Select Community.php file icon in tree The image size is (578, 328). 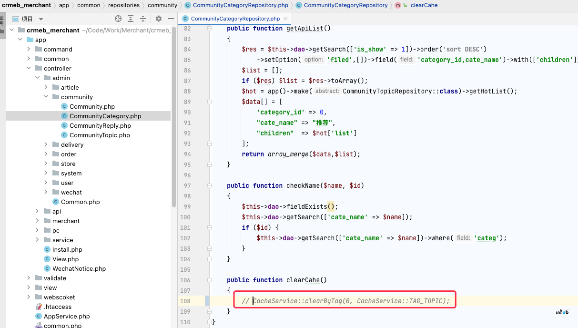point(64,106)
